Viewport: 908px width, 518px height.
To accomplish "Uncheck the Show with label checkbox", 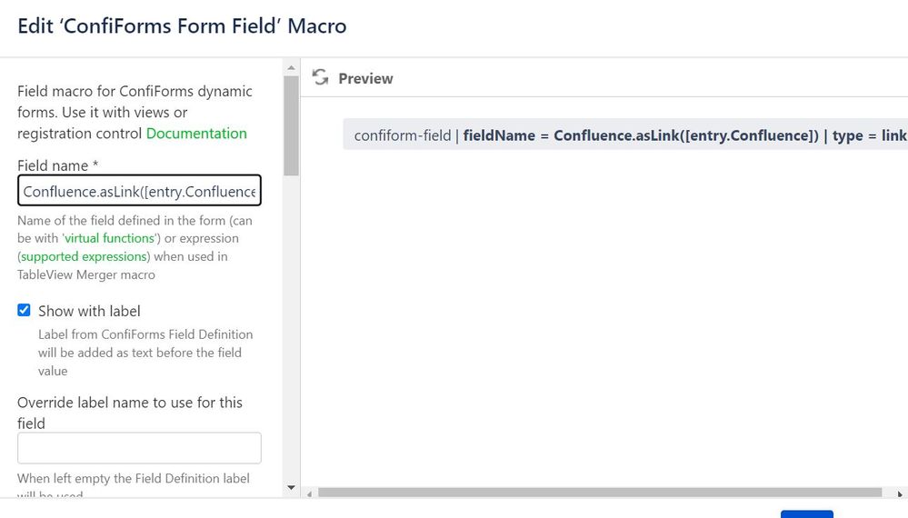I will [24, 310].
